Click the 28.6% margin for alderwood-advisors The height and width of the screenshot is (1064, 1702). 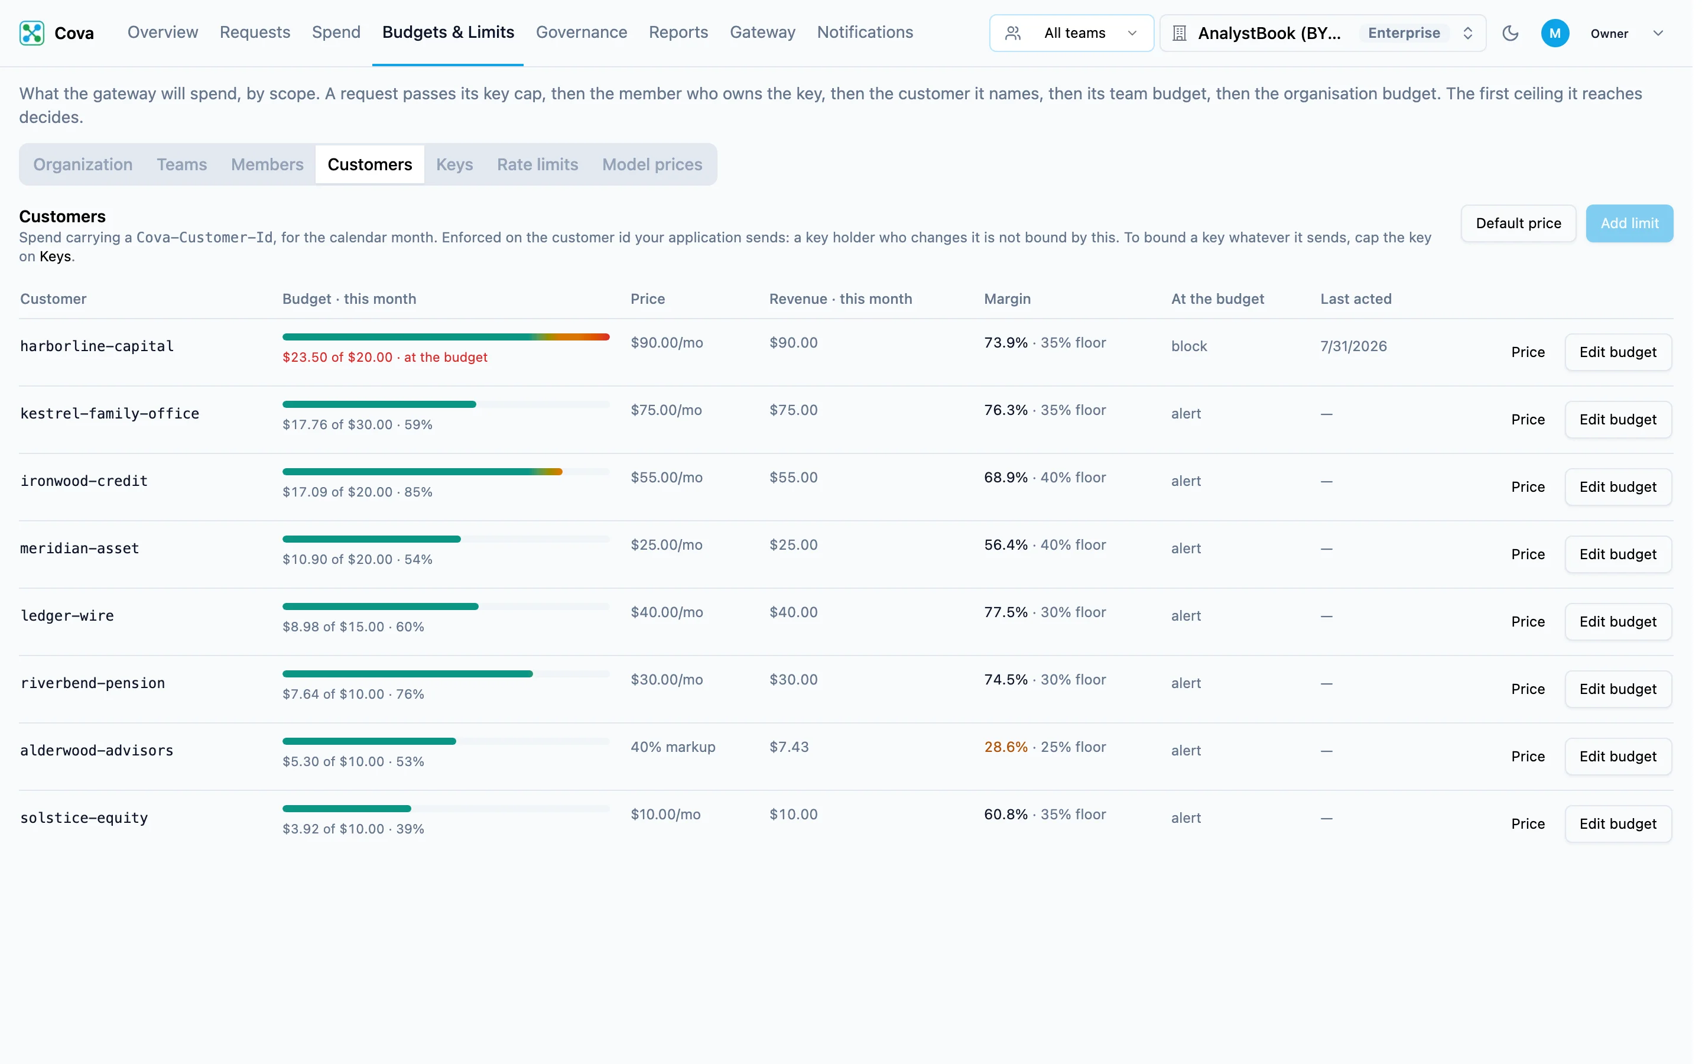click(x=1006, y=747)
